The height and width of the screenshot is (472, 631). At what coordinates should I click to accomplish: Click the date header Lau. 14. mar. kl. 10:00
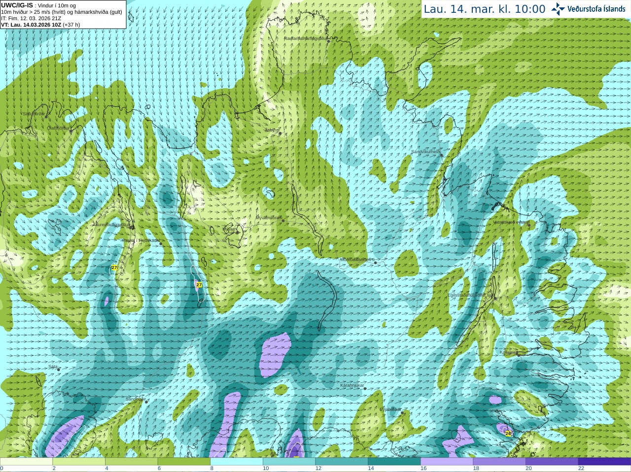pos(485,9)
